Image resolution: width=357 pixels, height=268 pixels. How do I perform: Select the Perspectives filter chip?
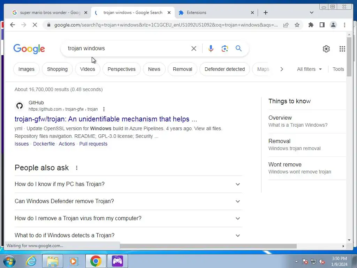click(122, 69)
